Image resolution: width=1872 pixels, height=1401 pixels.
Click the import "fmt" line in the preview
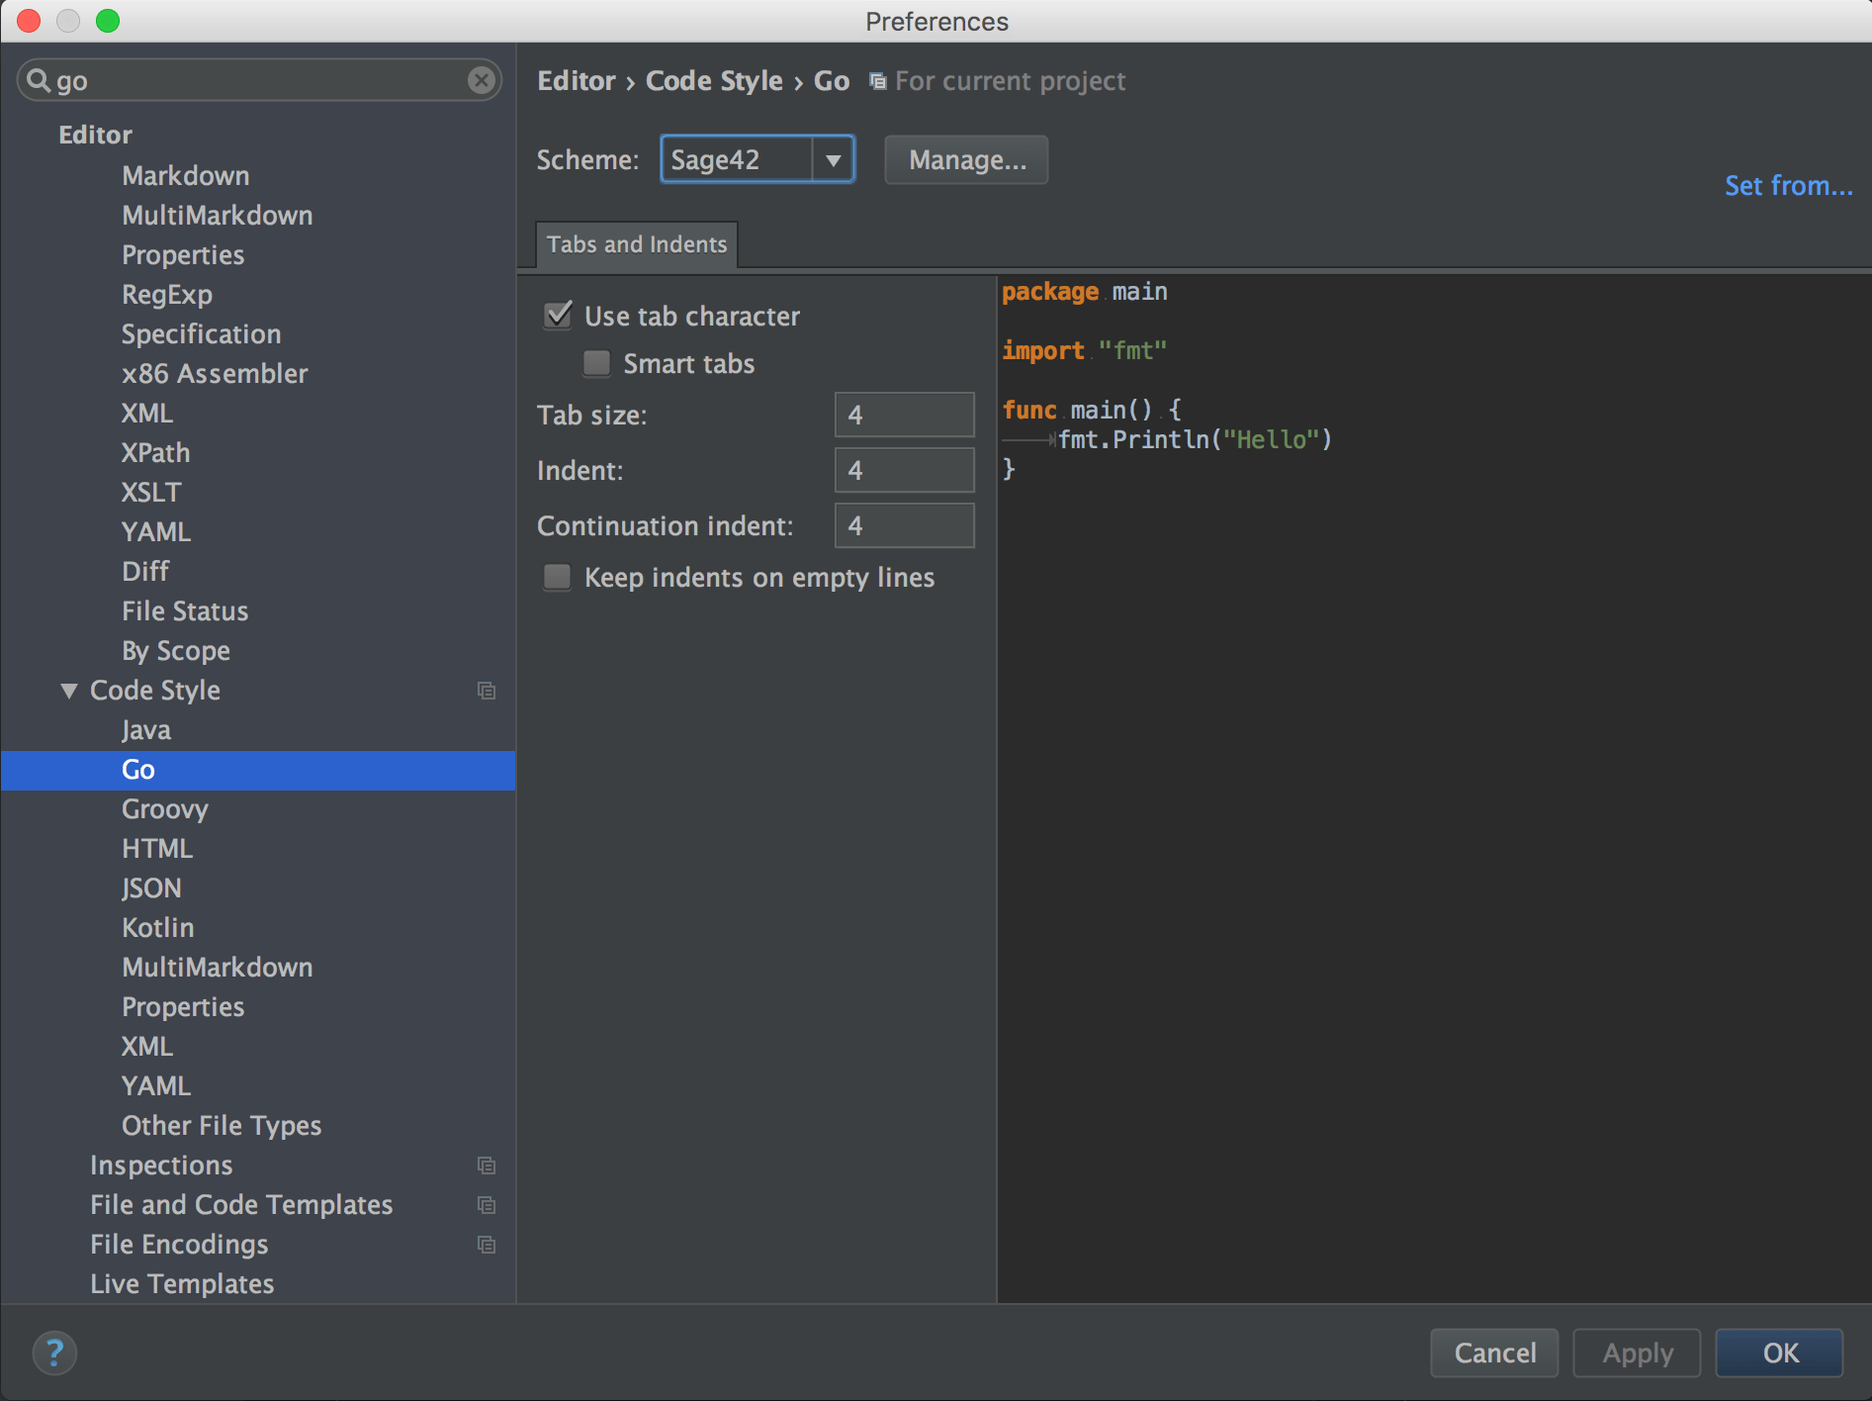point(1085,351)
